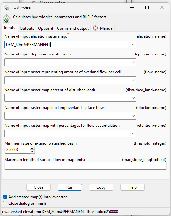The image size is (171, 216).
Task: Expand the disturbed land raster dropdown
Action: 133,98
